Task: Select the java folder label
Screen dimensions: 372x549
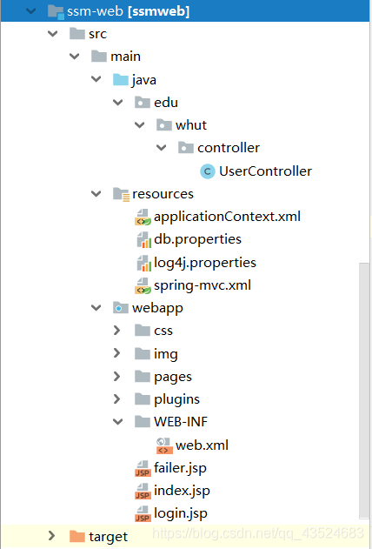Action: (x=143, y=80)
